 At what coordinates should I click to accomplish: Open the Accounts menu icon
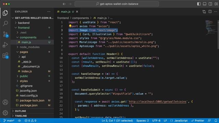[x=5, y=102]
